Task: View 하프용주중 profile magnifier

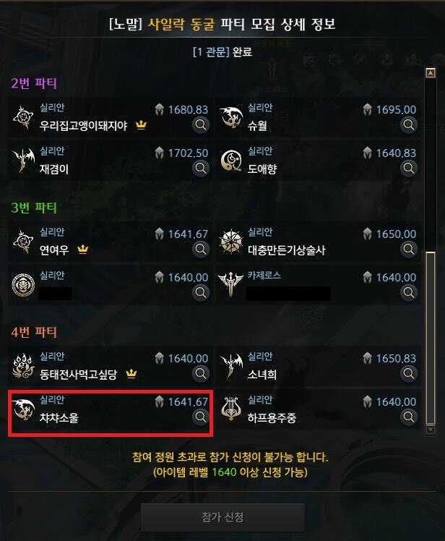Action: click(x=409, y=417)
